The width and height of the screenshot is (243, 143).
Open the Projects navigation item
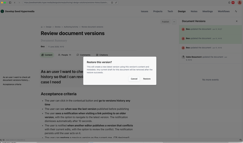pyautogui.click(x=158, y=11)
